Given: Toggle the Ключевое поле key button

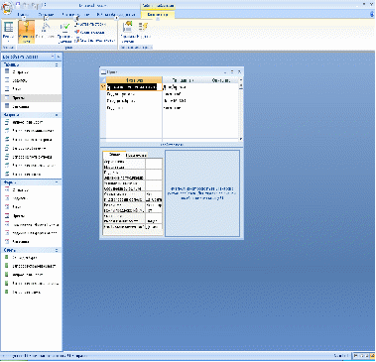Looking at the screenshot, I should 26,32.
